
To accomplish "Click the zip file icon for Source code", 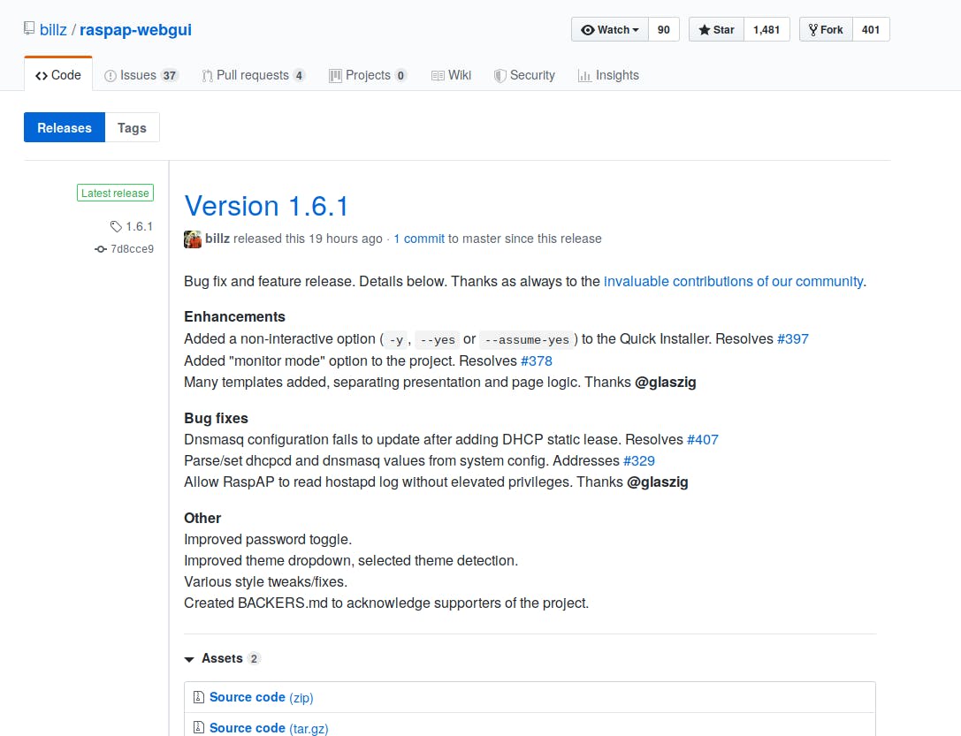I will coord(199,697).
